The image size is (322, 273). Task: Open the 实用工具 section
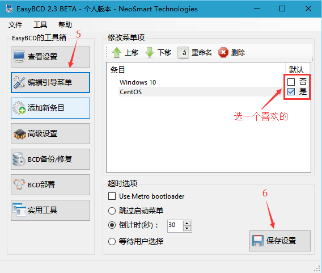50,210
